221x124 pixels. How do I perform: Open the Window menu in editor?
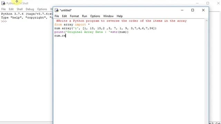(108, 16)
